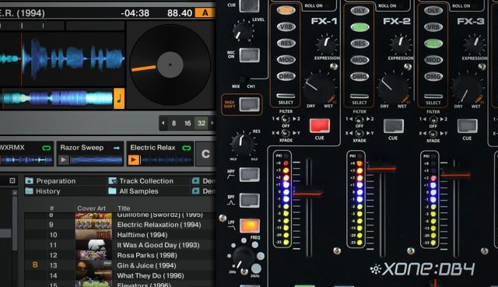498x287 pixels.
Task: Click the turntable platter on deck A
Action: pyautogui.click(x=170, y=65)
